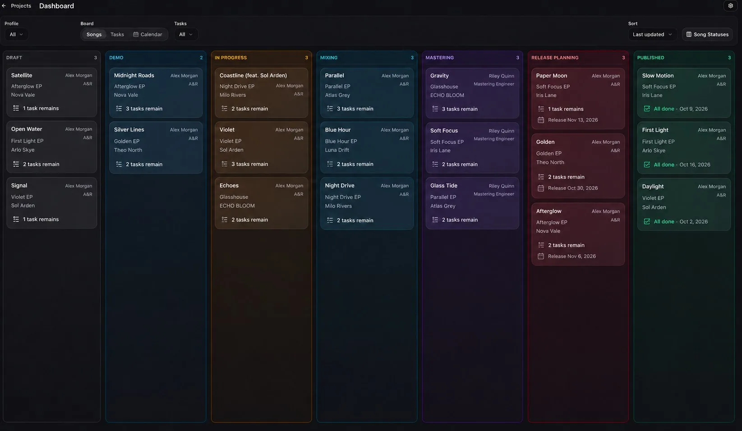Click the task list icon on Parallel card
The width and height of the screenshot is (742, 431).
tap(330, 109)
